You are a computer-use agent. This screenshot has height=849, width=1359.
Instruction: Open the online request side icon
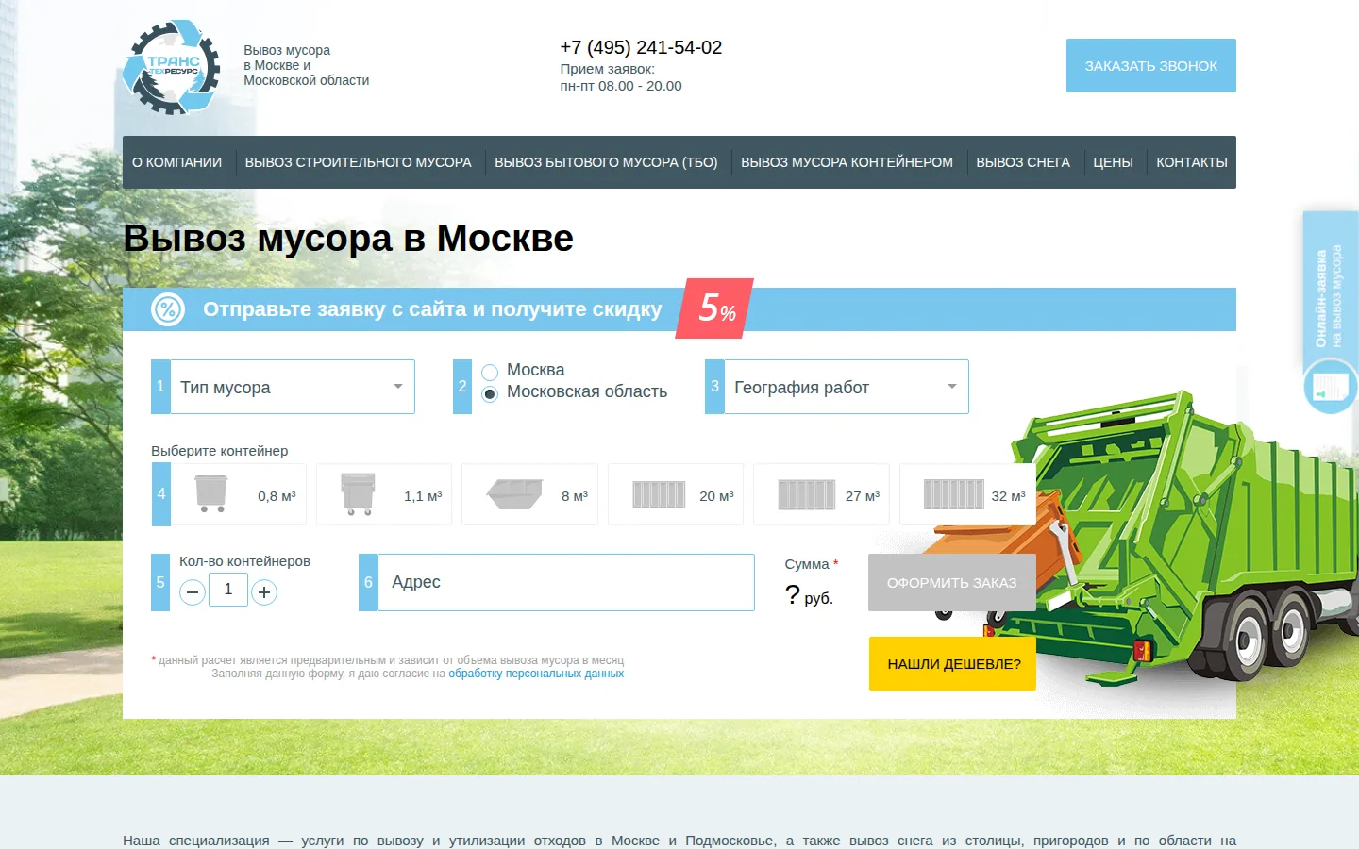pyautogui.click(x=1331, y=387)
